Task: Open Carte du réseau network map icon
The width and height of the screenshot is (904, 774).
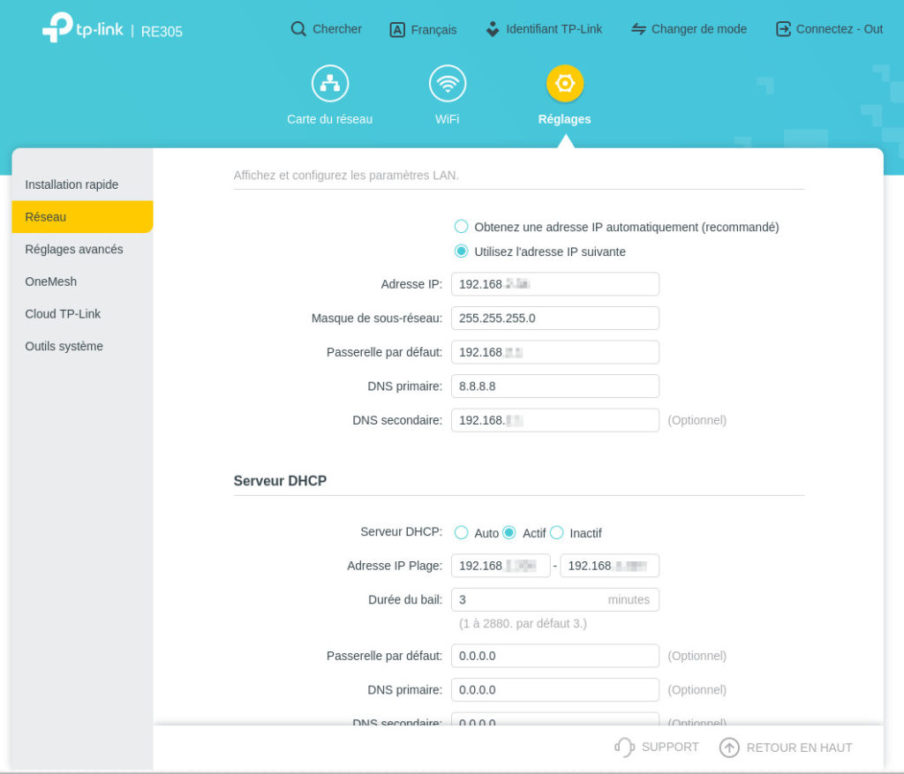Action: click(x=330, y=84)
